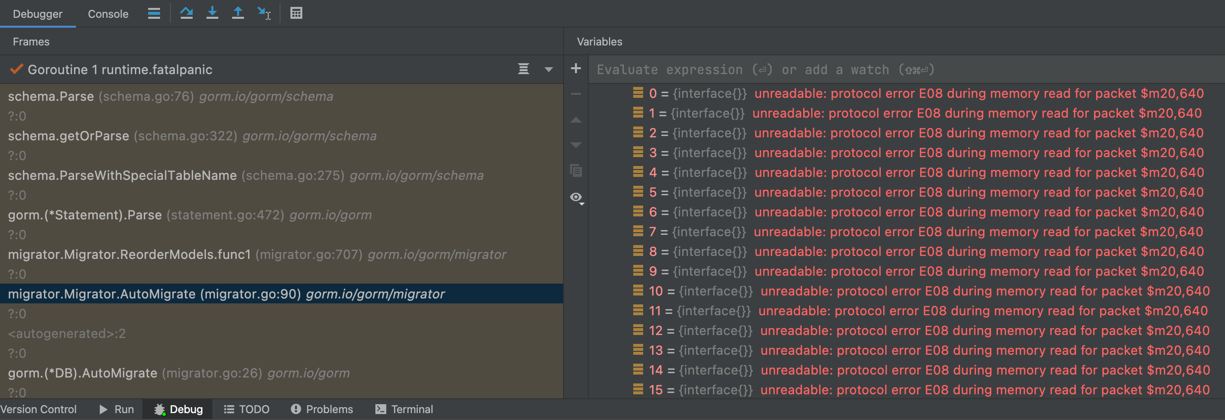Click the threads layout settings icon

coord(154,13)
